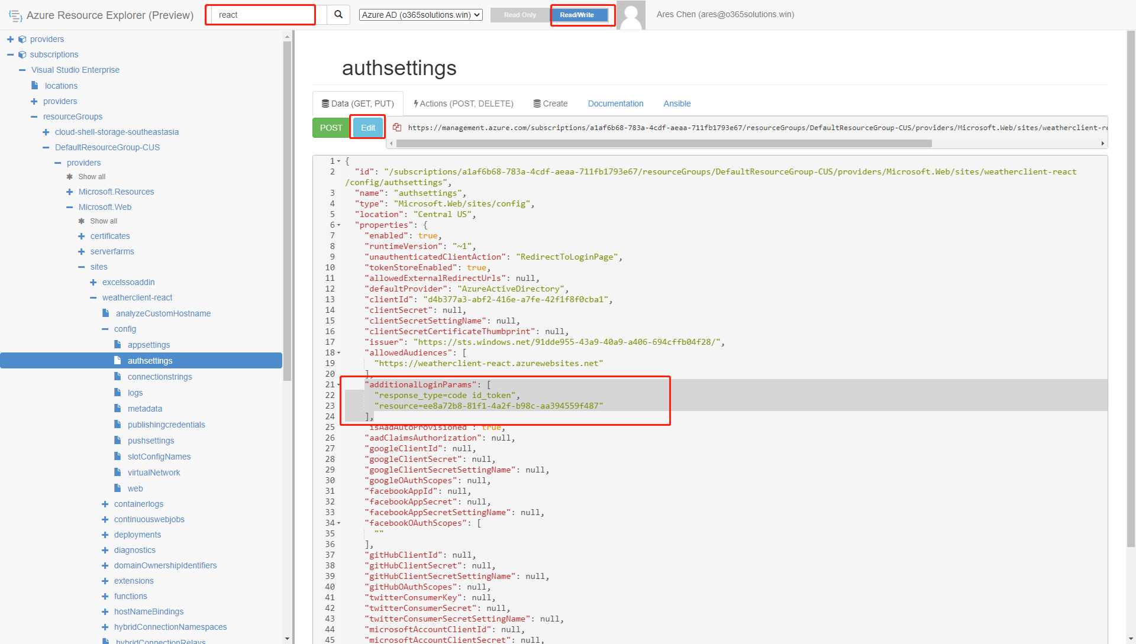Open the Ansible tab

click(677, 103)
